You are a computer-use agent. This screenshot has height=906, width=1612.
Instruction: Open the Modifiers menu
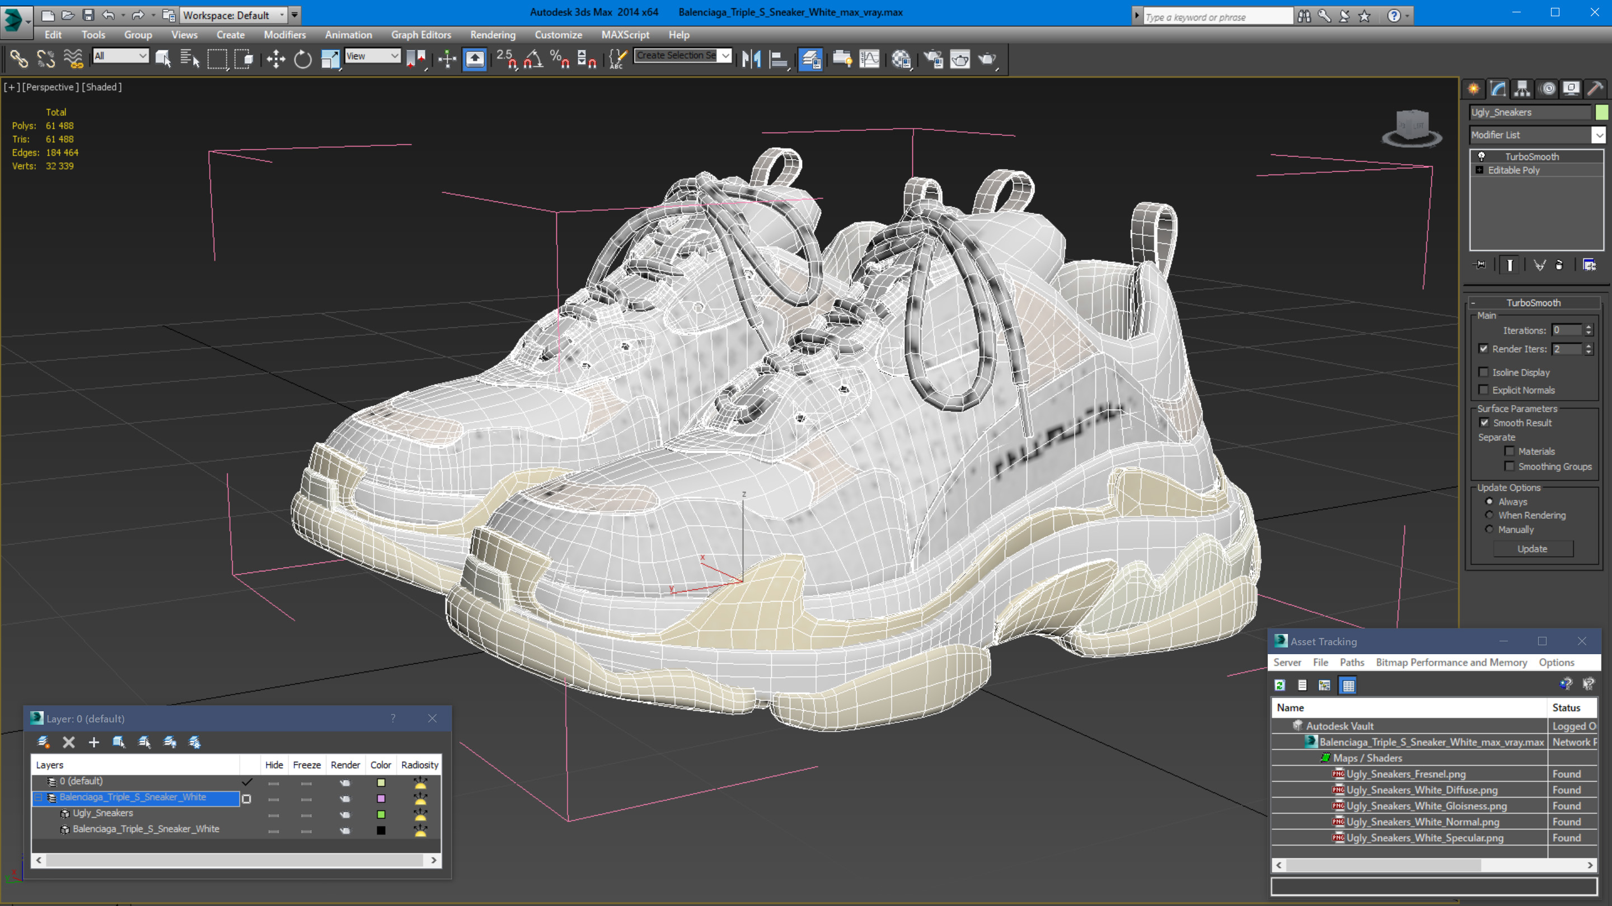tap(285, 35)
